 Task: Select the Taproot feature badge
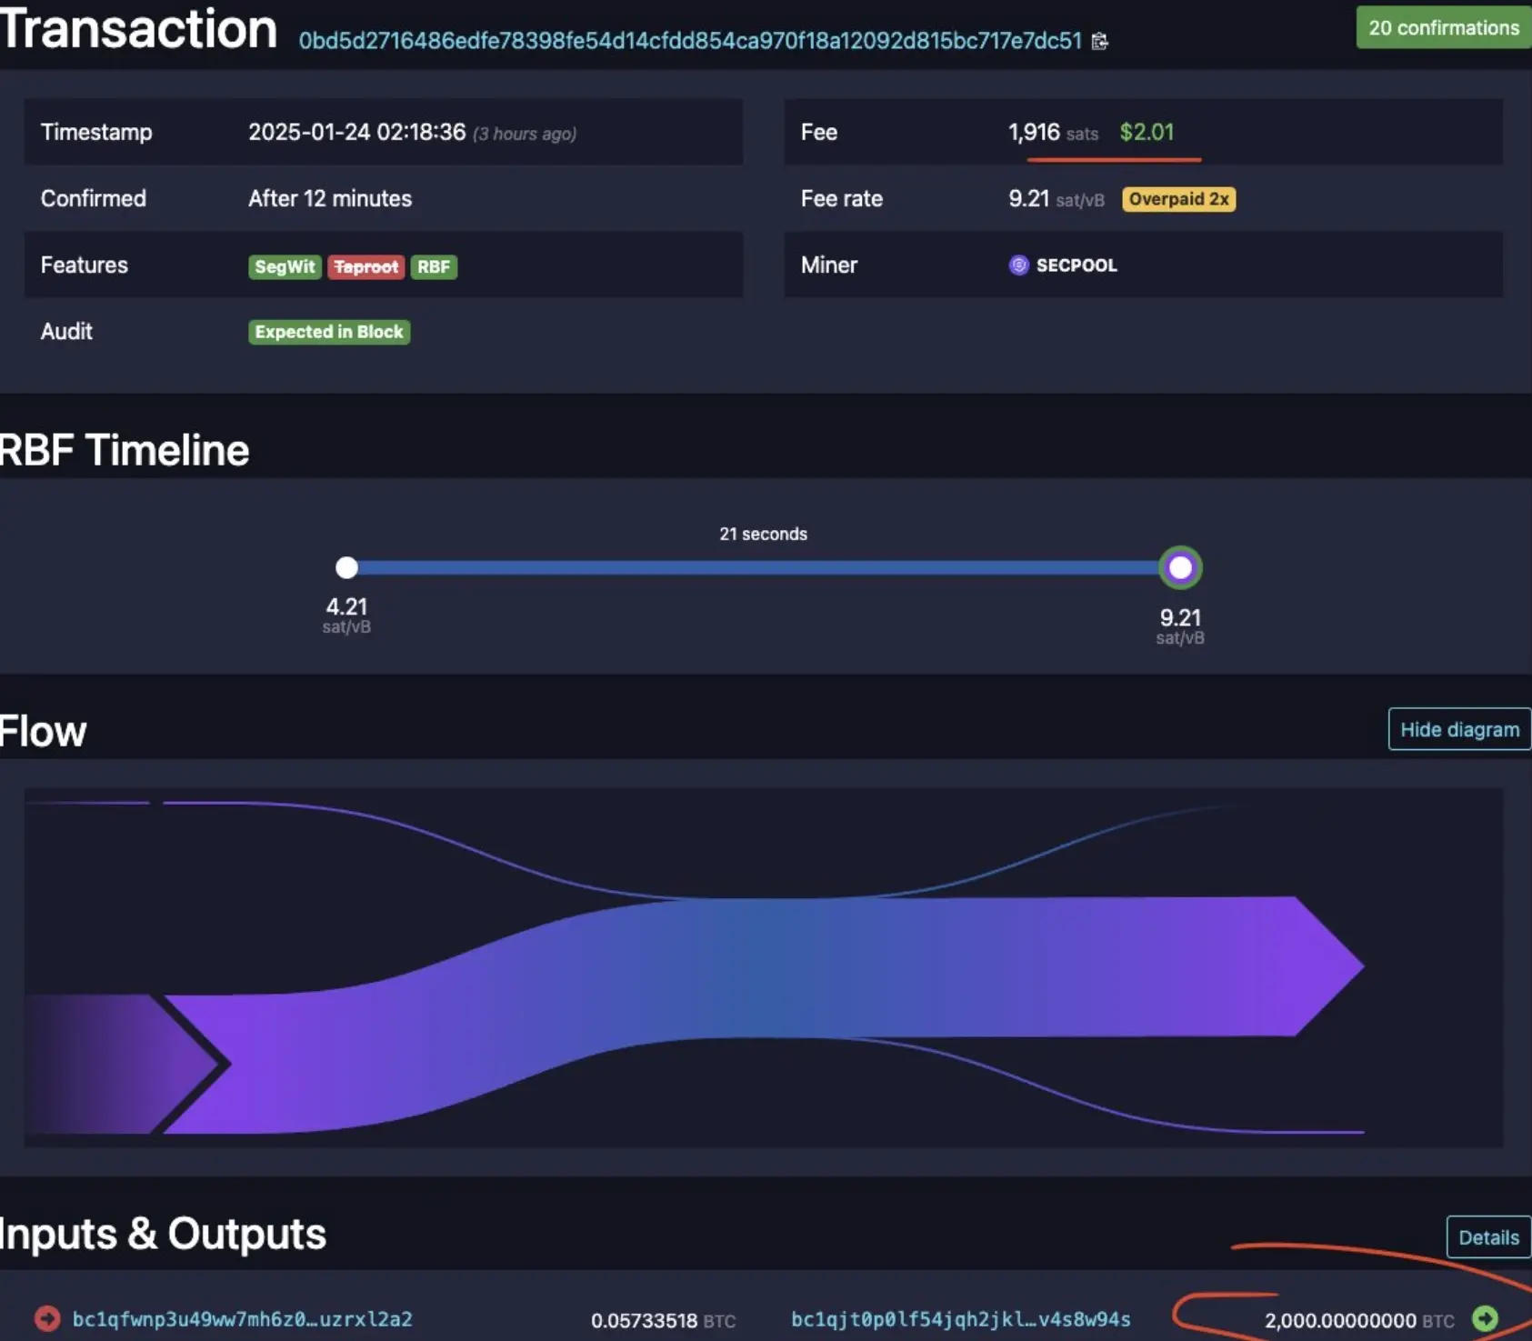[366, 266]
